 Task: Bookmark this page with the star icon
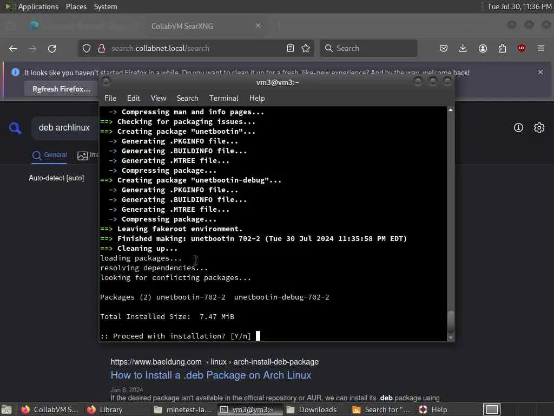click(x=306, y=48)
